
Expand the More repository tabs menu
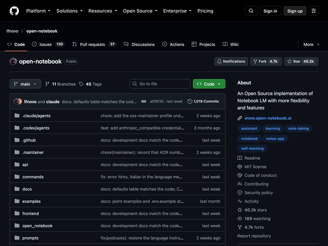click(311, 44)
